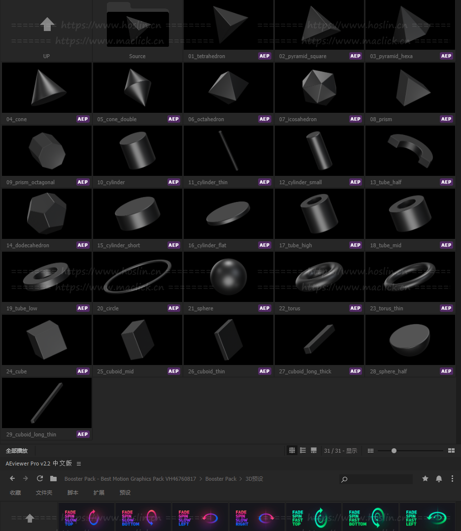Switch to list view mode

coord(303,450)
